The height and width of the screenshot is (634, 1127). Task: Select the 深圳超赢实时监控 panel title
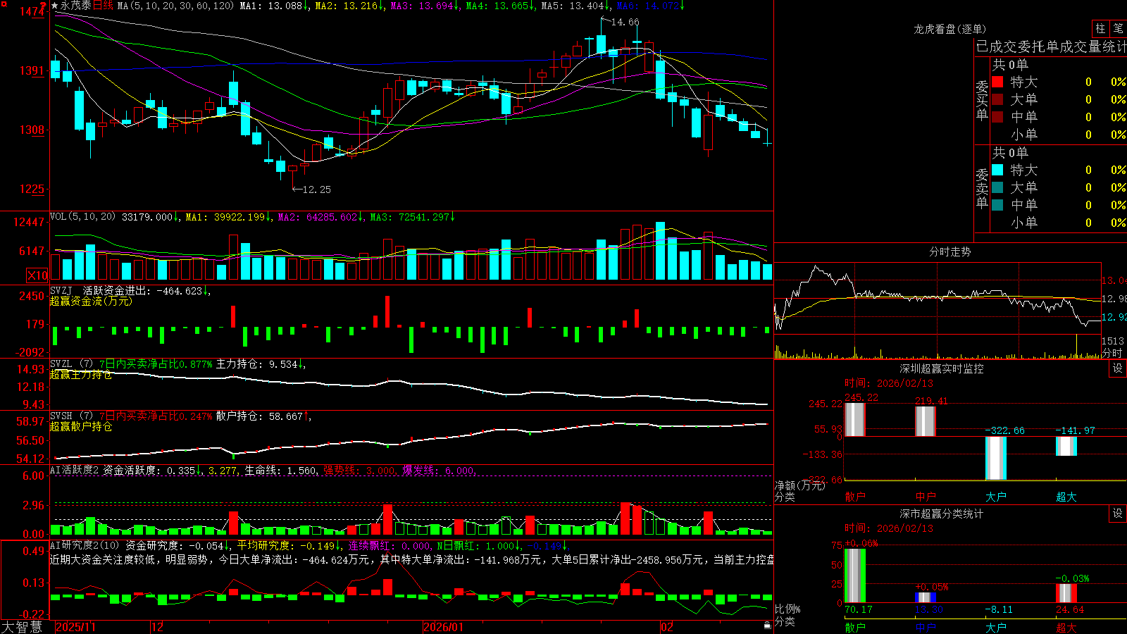click(942, 368)
